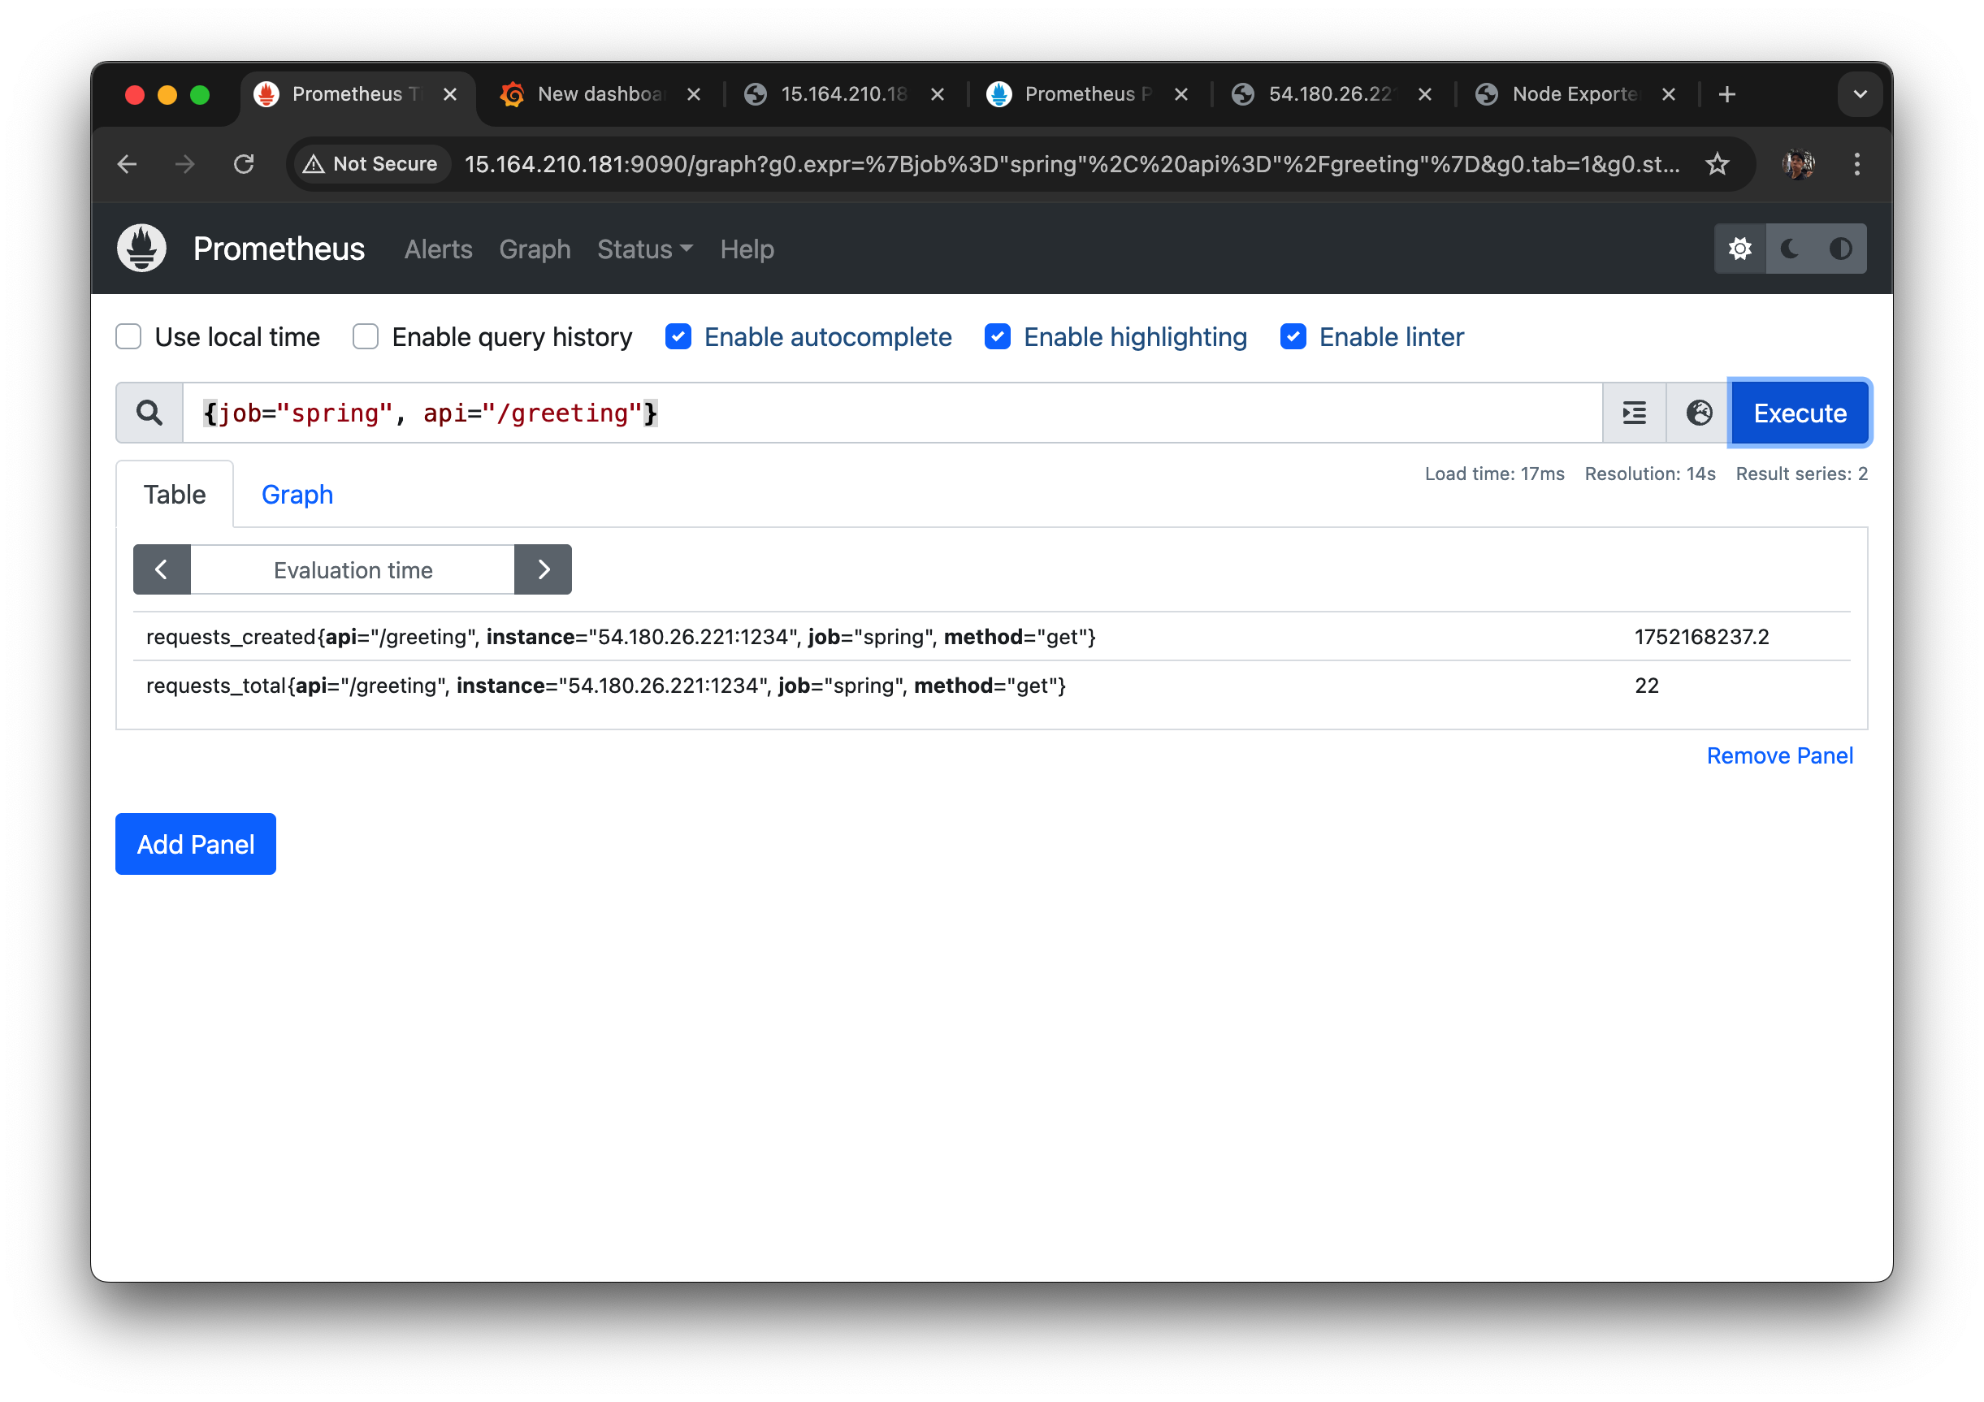The image size is (1984, 1402).
Task: Click the Remove Panel link
Action: coord(1779,756)
